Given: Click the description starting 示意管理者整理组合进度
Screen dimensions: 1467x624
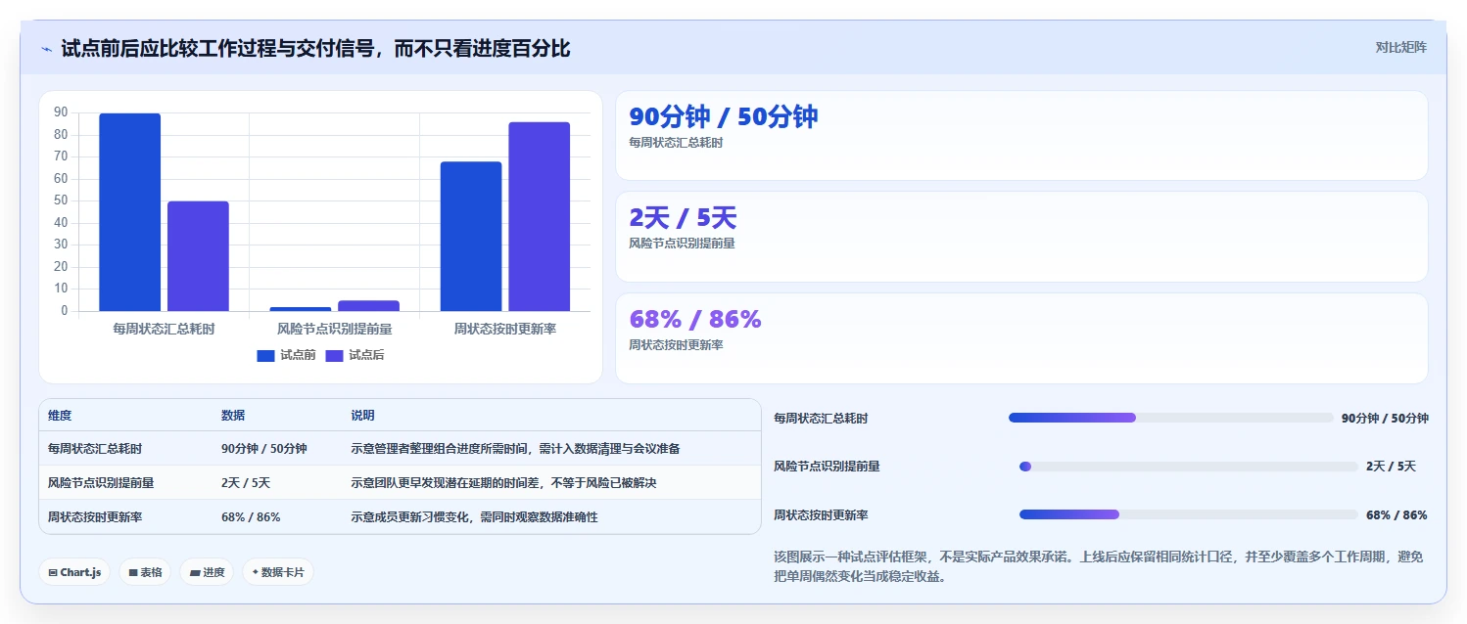Looking at the screenshot, I should 515,449.
